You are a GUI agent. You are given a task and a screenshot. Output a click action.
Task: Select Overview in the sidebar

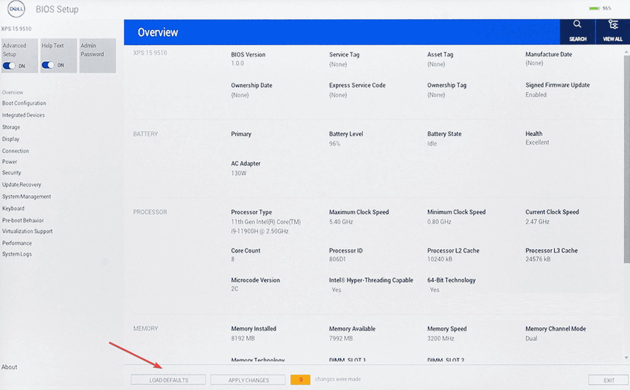click(x=13, y=93)
